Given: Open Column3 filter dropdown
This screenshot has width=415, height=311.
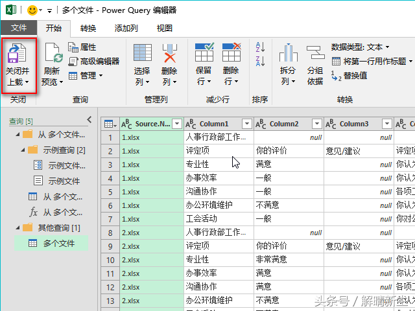Looking at the screenshot, I should pos(387,124).
